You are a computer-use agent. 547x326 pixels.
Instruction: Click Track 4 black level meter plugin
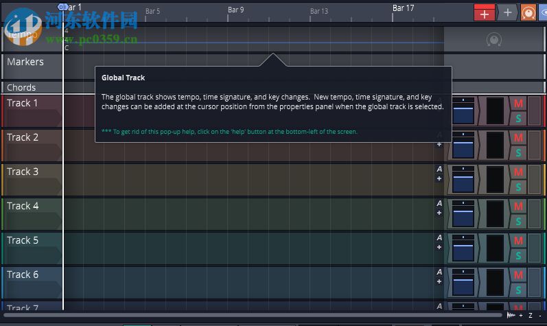click(x=495, y=213)
